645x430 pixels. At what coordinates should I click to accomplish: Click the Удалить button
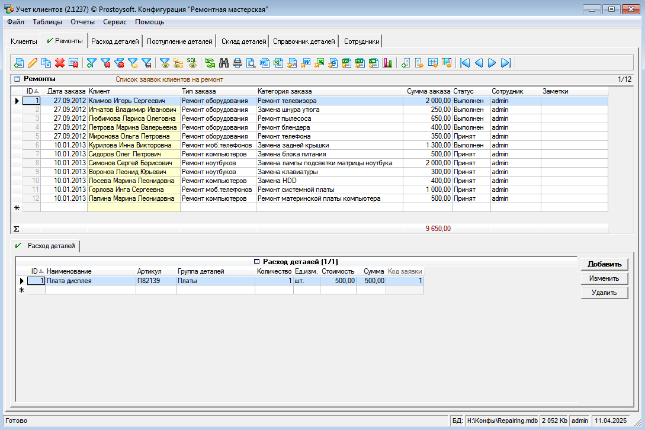pyautogui.click(x=604, y=293)
